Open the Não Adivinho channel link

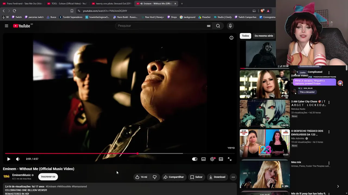click(x=298, y=138)
